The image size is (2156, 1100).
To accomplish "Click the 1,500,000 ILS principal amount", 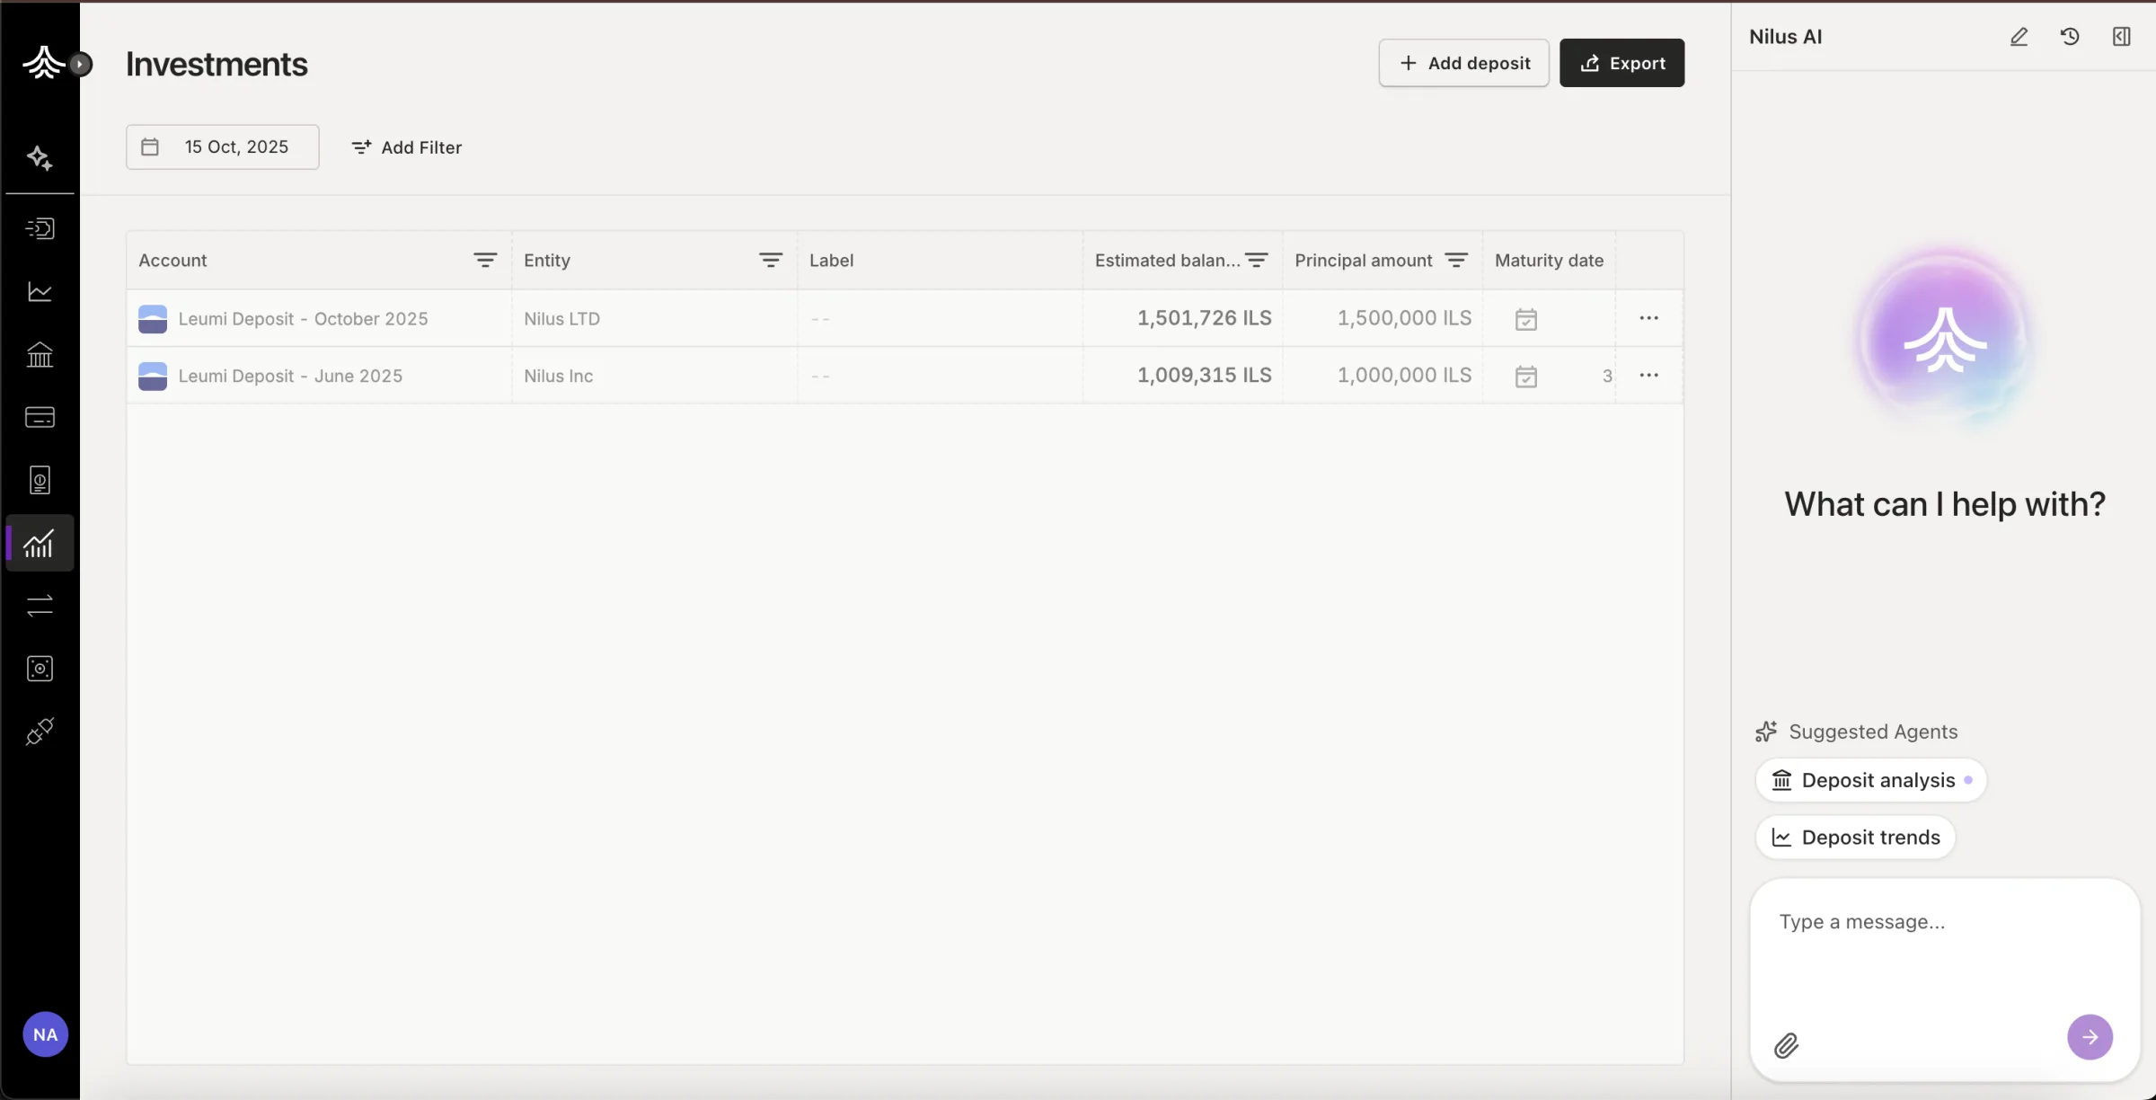I will [x=1404, y=318].
